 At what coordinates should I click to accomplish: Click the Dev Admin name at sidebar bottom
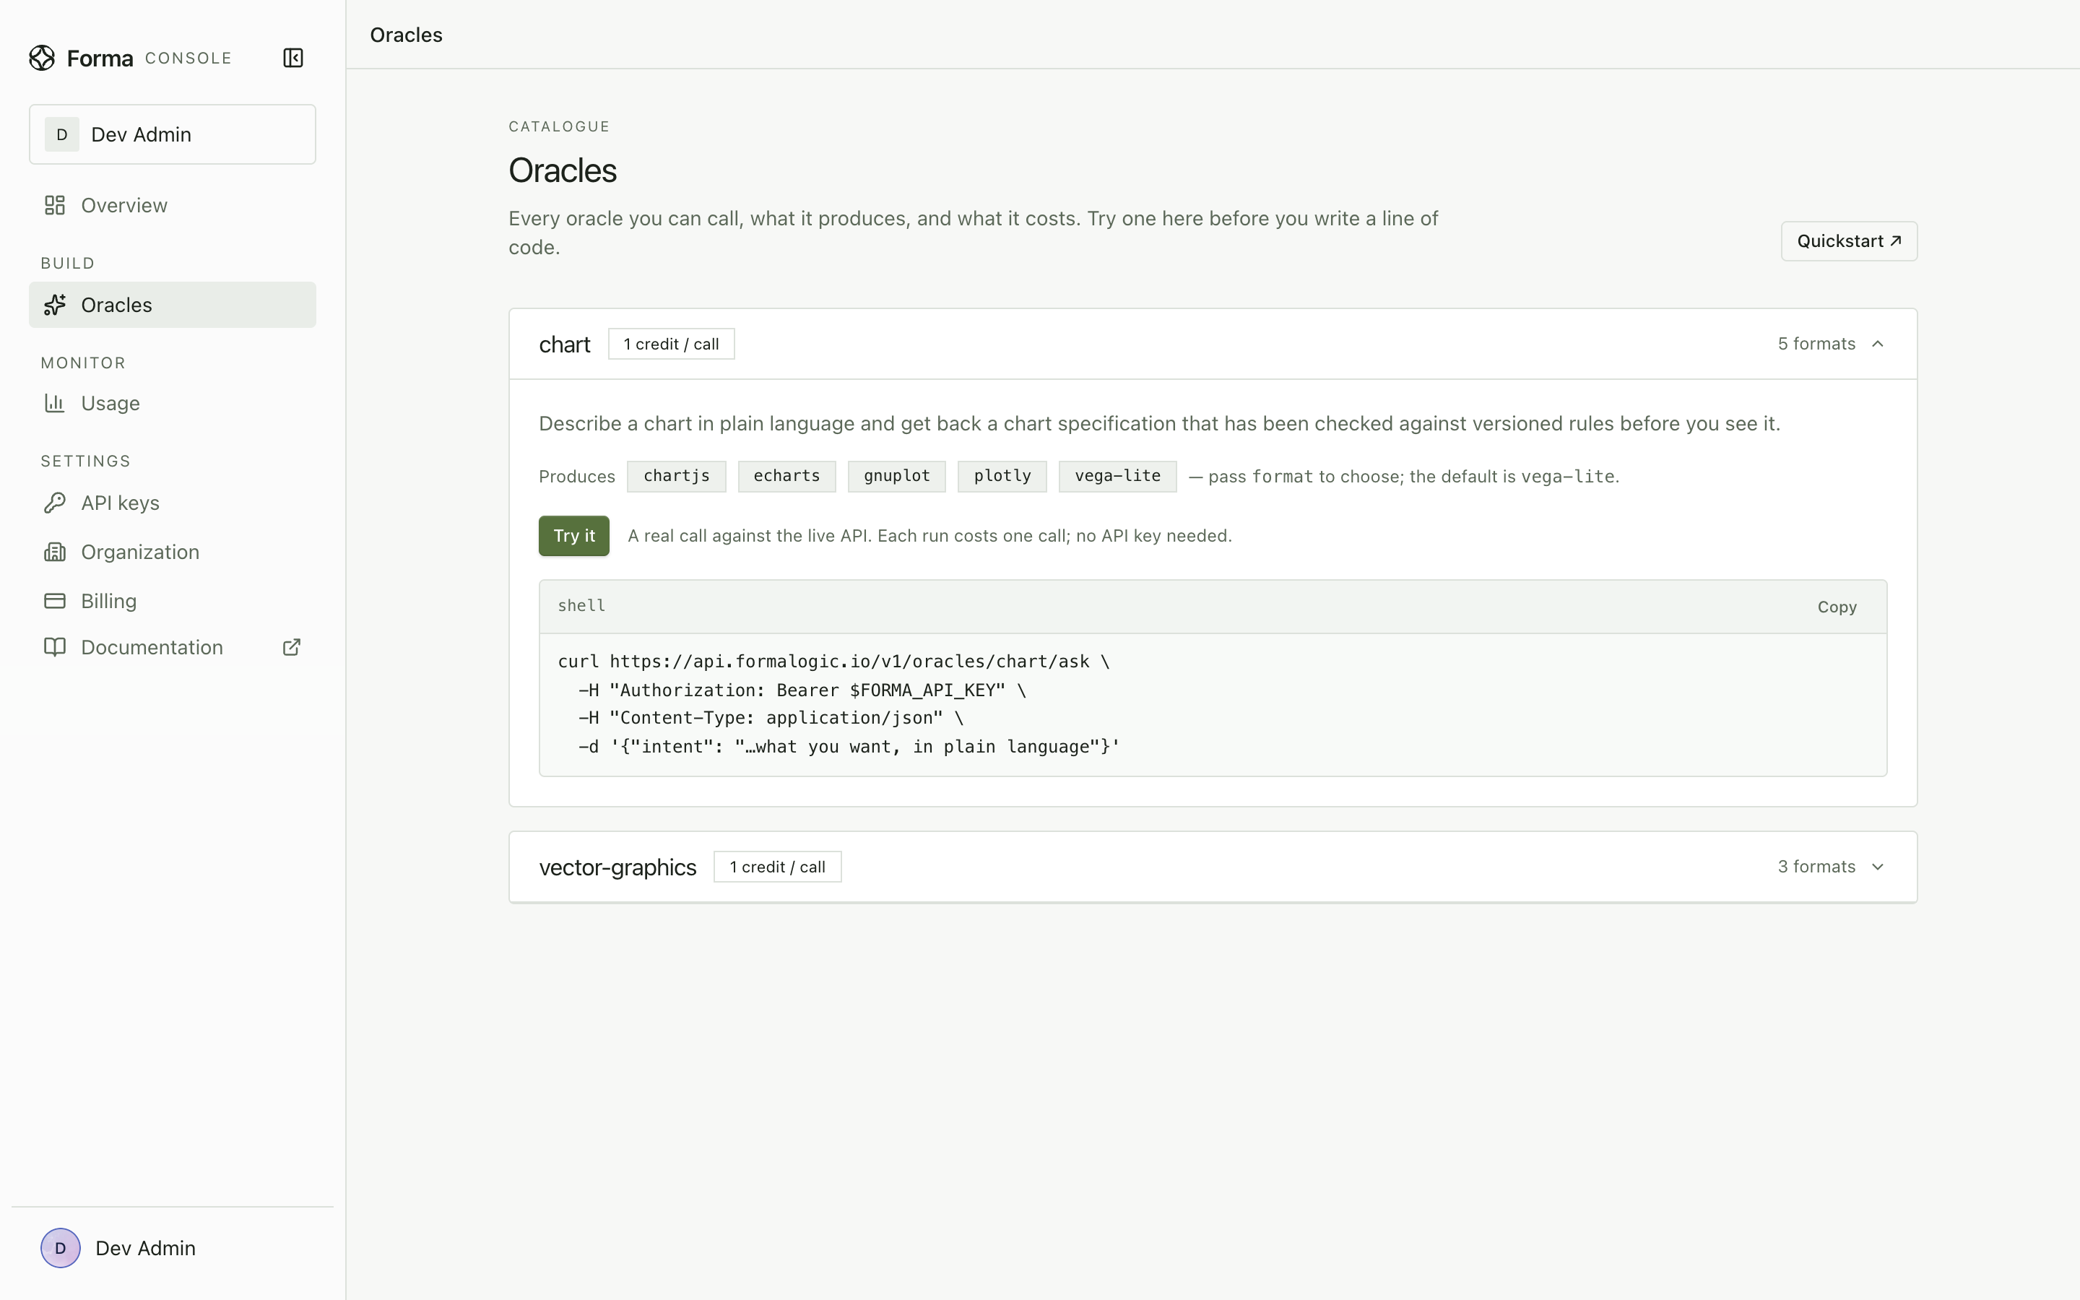click(145, 1247)
